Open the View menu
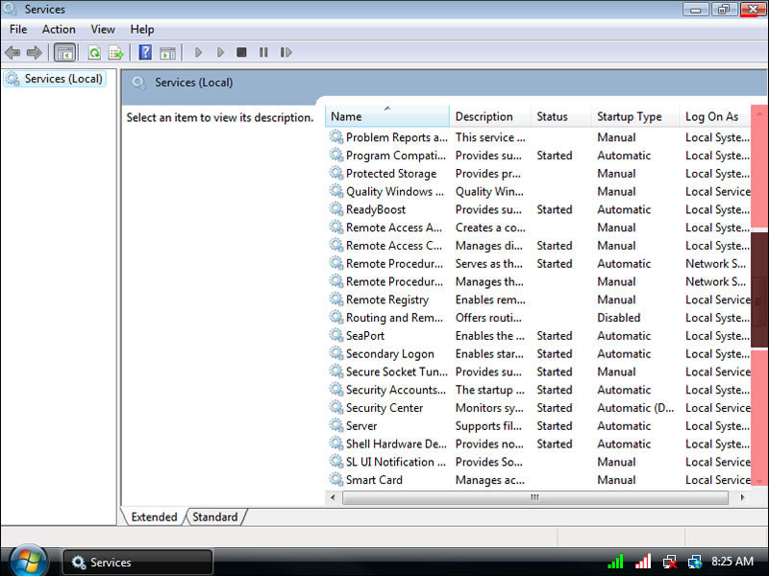The image size is (769, 576). pos(103,30)
